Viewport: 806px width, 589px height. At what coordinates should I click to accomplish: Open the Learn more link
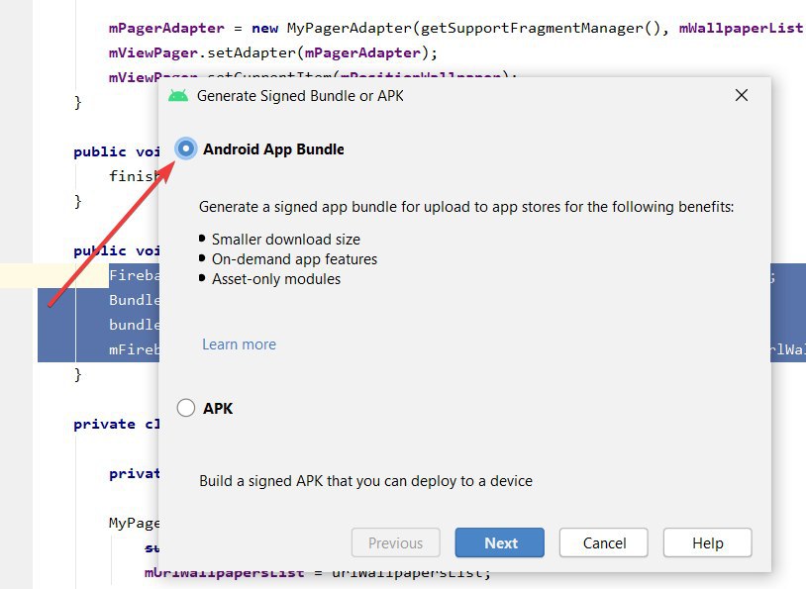tap(239, 344)
